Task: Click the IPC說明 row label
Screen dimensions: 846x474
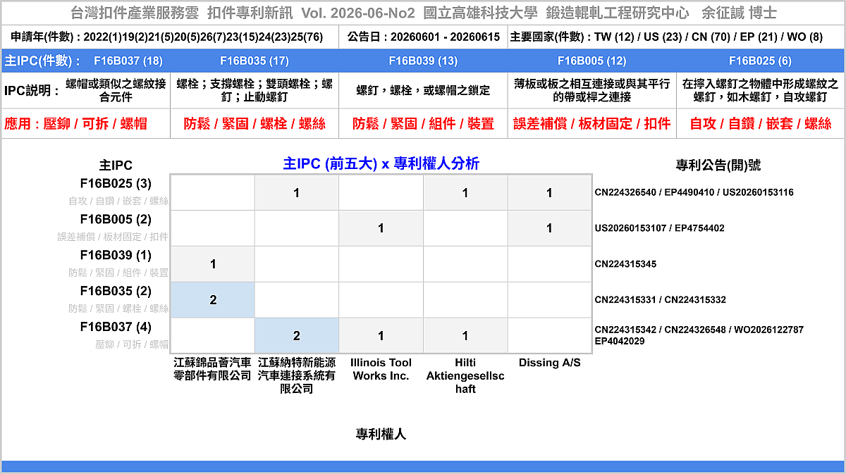Action: pos(32,90)
